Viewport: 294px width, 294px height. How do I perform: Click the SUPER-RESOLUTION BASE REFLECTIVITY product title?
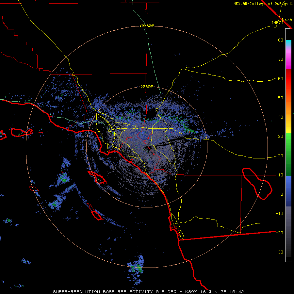pos(103,292)
